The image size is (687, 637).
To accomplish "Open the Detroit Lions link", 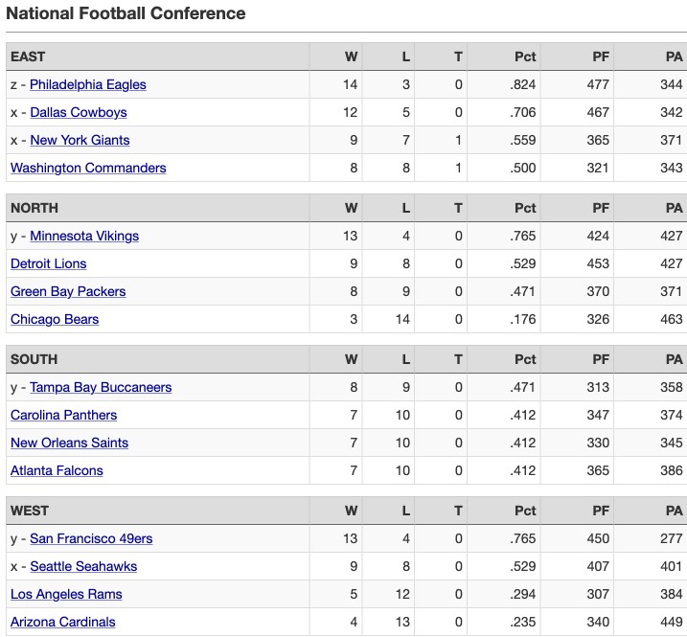I will click(48, 263).
